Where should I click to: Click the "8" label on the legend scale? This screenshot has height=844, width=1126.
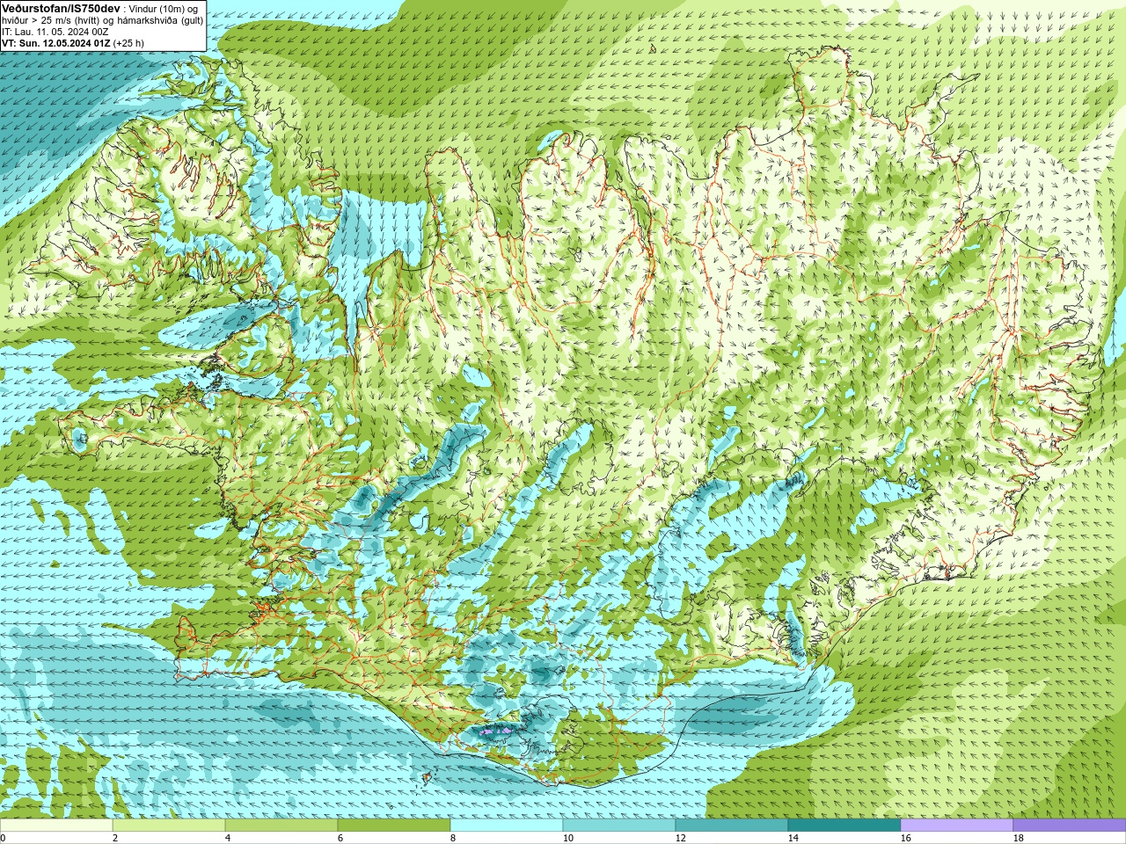click(x=453, y=838)
